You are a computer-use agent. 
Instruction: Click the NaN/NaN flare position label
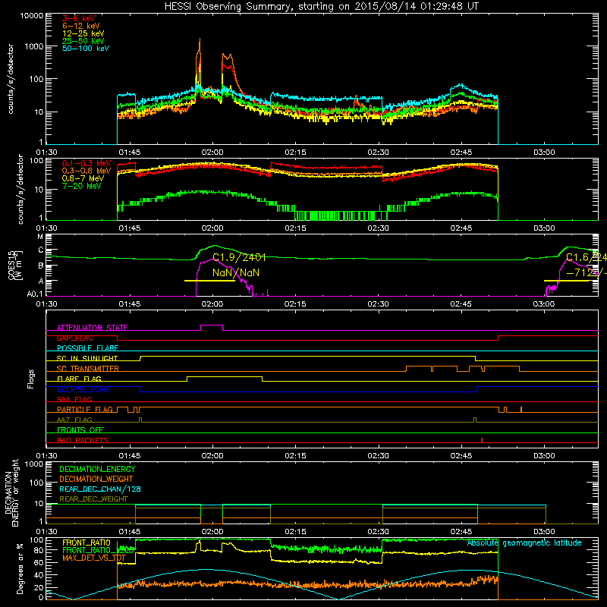236,272
